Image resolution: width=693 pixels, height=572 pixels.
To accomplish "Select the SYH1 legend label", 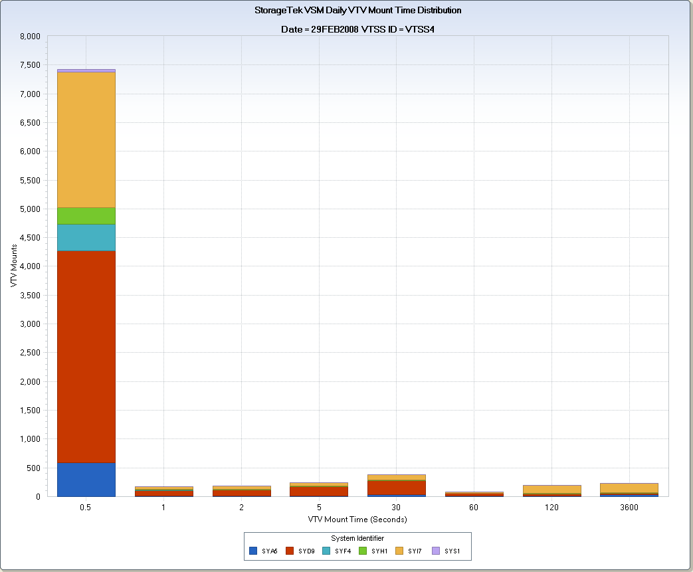I will pos(379,551).
